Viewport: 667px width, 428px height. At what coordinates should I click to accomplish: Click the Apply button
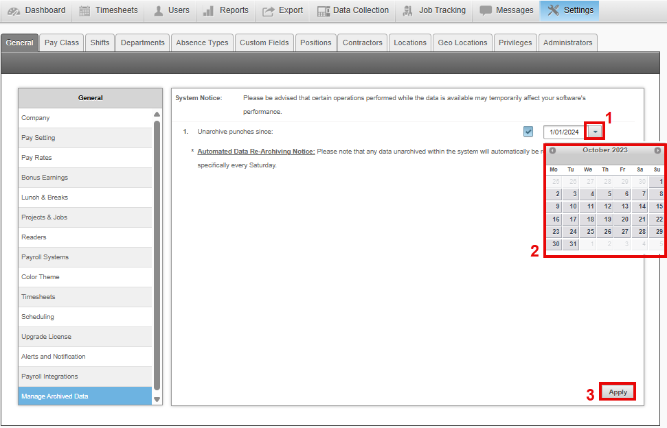[618, 392]
